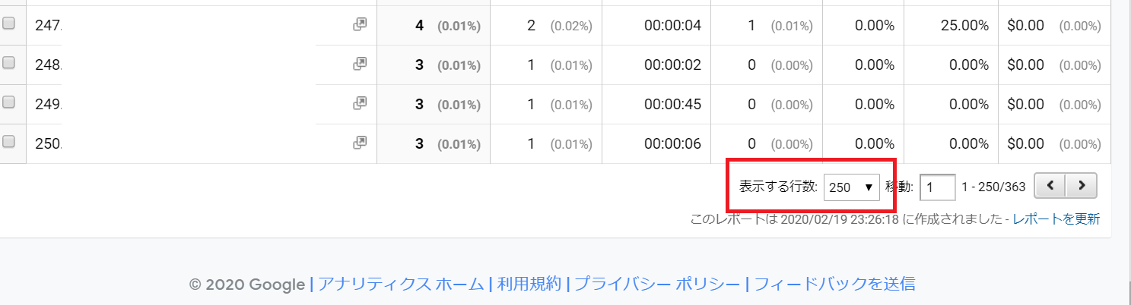Open the アナリティクス ホーム link

coord(401,285)
